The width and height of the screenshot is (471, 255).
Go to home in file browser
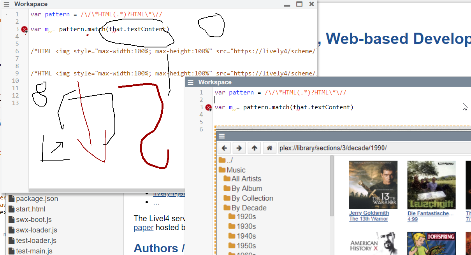269,148
